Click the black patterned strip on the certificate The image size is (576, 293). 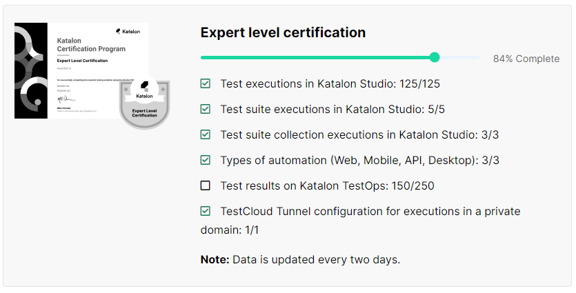pos(30,70)
